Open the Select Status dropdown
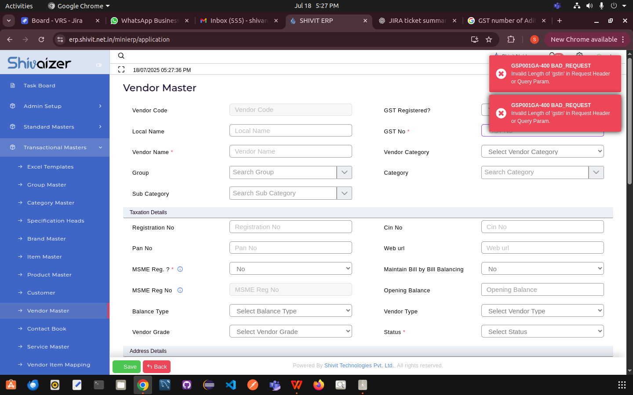Image resolution: width=633 pixels, height=395 pixels. [x=542, y=331]
